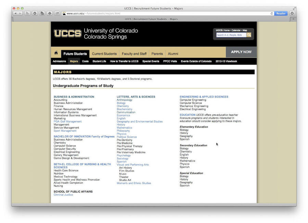Open the Business & Administration heading link
308x223 pixels.
click(74, 97)
